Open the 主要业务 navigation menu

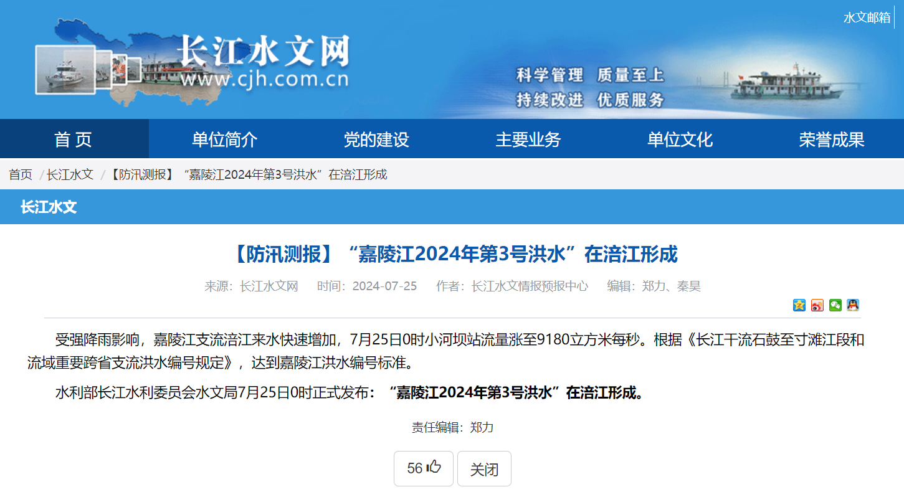(528, 140)
